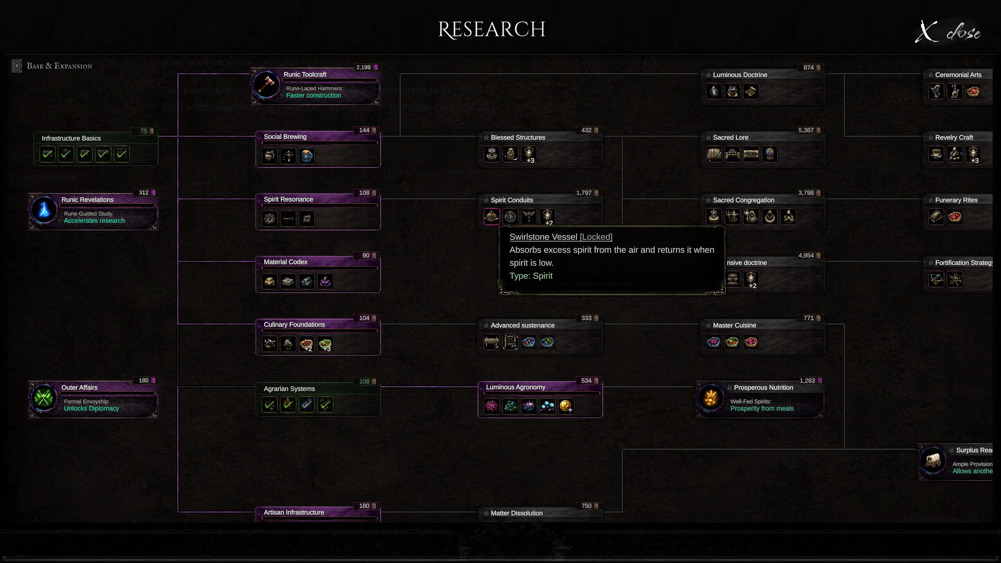Select the Swirlstone Vessel icon in Spirit Conduits

pyautogui.click(x=492, y=216)
